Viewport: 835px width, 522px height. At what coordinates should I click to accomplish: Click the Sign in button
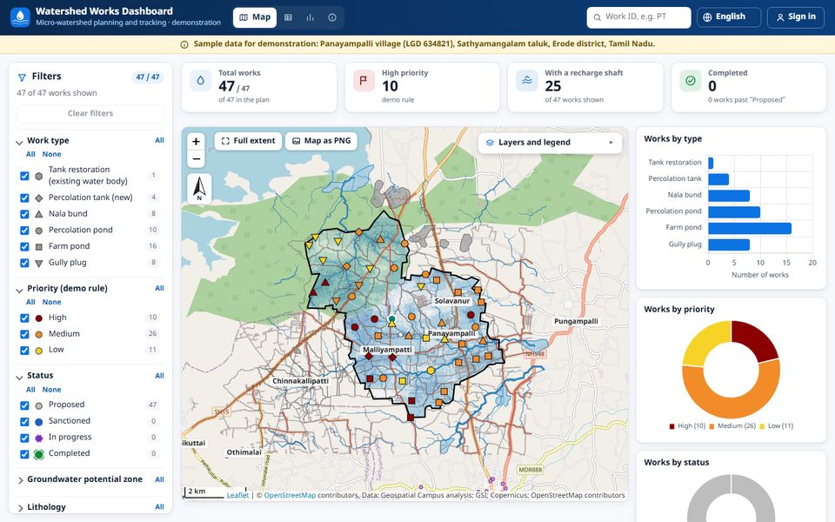[x=796, y=17]
